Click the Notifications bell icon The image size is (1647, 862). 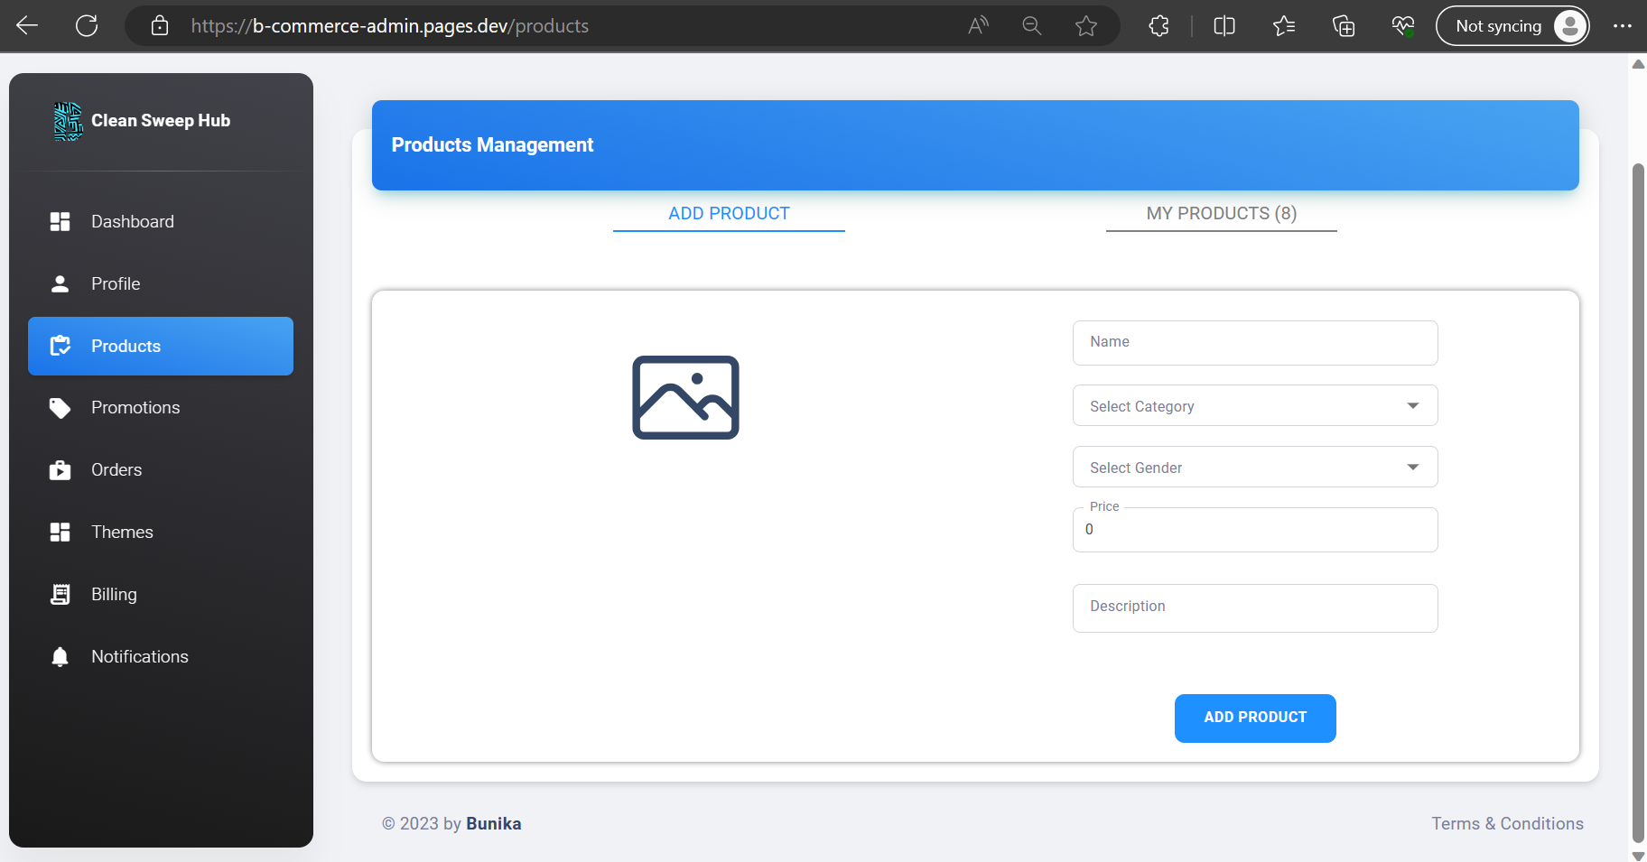click(x=60, y=657)
